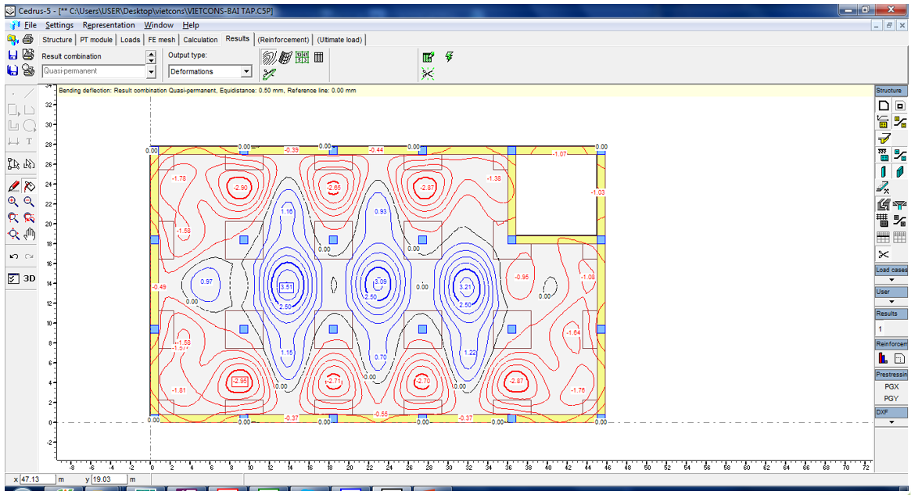This screenshot has width=911, height=495.
Task: Select PGY in Prestressing panel
Action: pos(891,399)
